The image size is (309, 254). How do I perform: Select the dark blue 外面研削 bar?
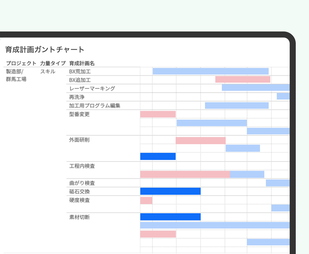pos(158,156)
